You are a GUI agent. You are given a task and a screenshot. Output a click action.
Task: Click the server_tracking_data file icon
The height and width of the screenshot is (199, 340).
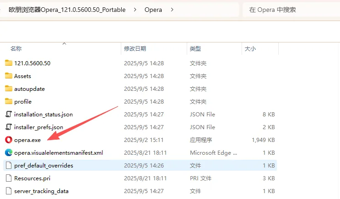[x=8, y=191]
